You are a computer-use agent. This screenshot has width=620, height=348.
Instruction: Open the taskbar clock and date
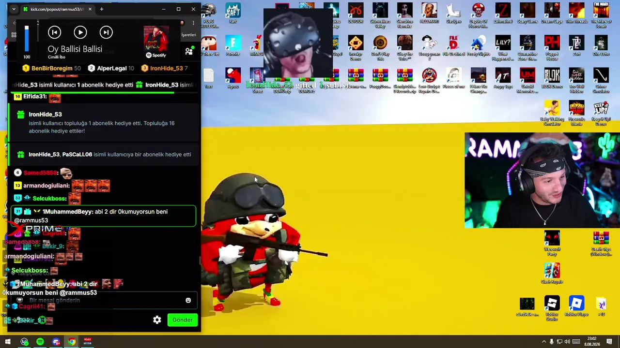[x=592, y=342]
